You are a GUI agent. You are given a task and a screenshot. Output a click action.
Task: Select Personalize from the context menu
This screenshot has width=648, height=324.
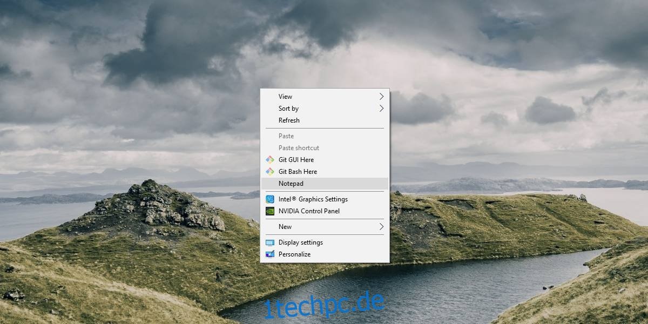point(325,254)
